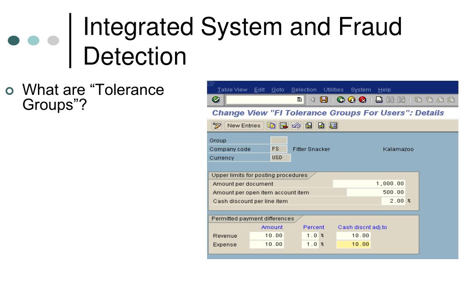Open the Utilities menu
The height and width of the screenshot is (292, 468).
333,90
